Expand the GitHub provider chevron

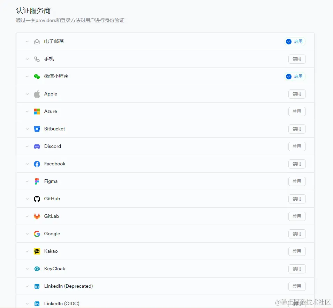[27, 199]
